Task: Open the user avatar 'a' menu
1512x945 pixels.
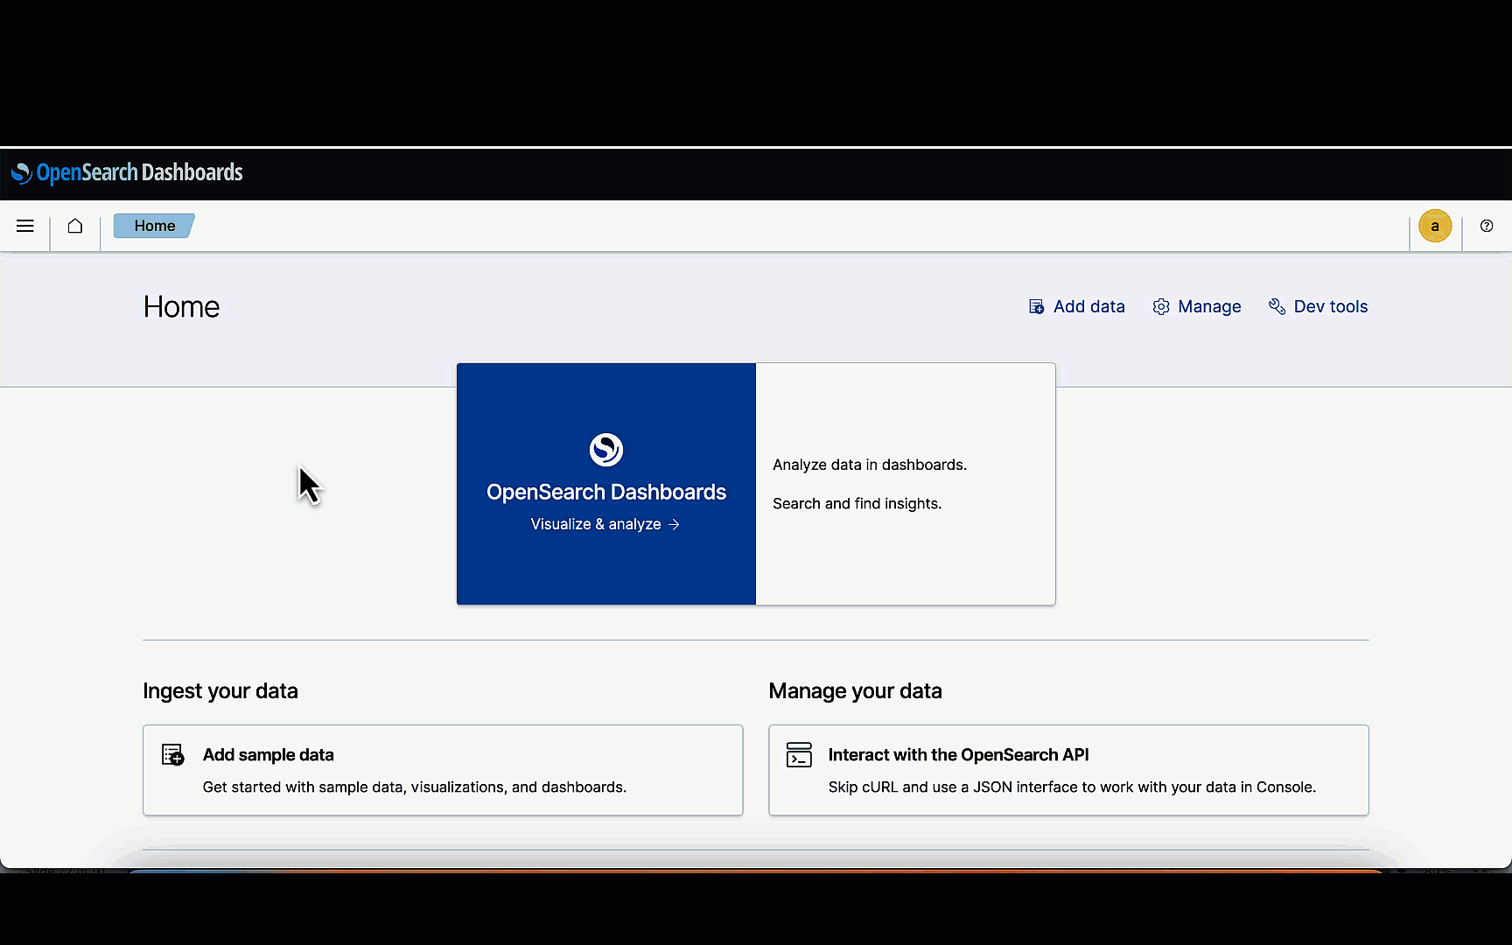Action: tap(1435, 226)
